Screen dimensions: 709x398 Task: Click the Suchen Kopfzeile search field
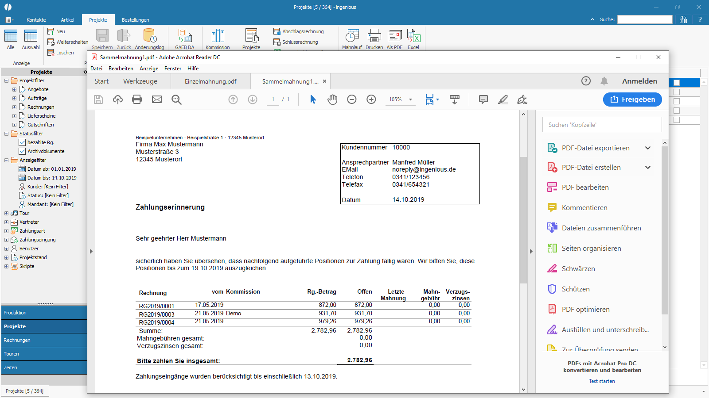(x=602, y=124)
